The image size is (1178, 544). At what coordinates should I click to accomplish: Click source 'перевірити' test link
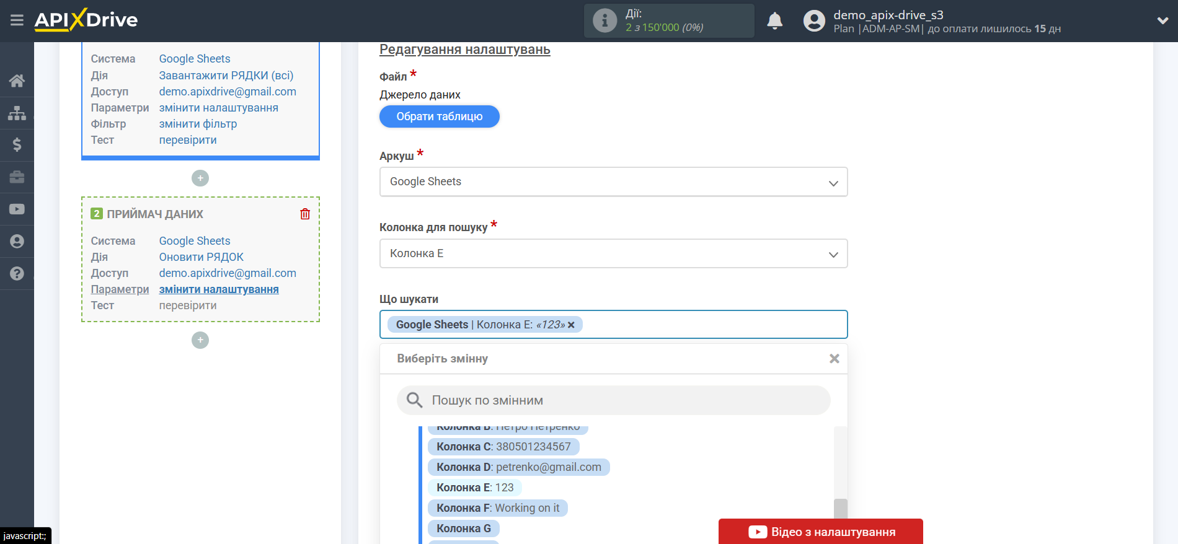[x=188, y=140]
